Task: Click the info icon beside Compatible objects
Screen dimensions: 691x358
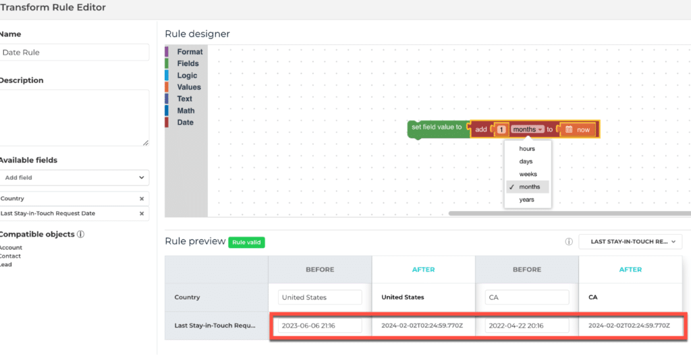Action: pos(80,235)
